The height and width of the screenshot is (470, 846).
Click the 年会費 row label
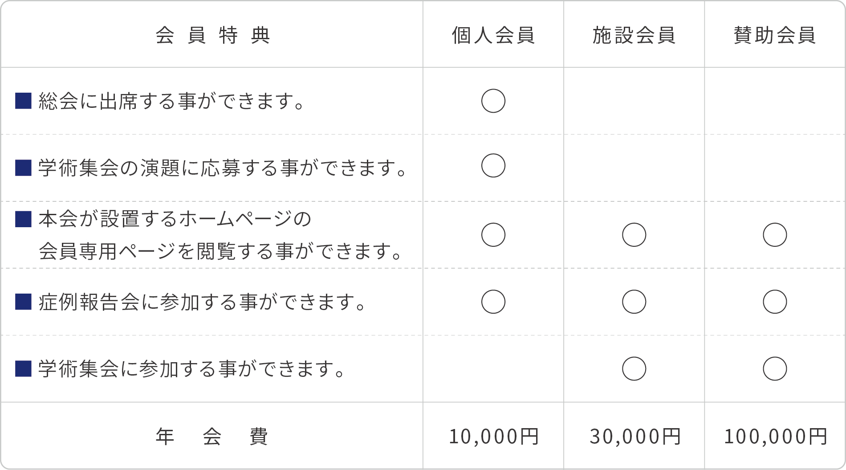(x=212, y=436)
